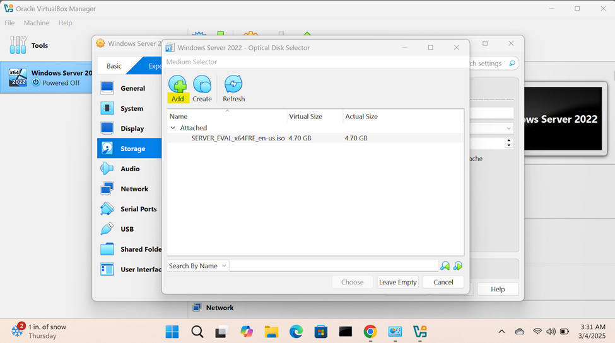This screenshot has width=615, height=343.
Task: Open the File menu
Action: [x=9, y=23]
